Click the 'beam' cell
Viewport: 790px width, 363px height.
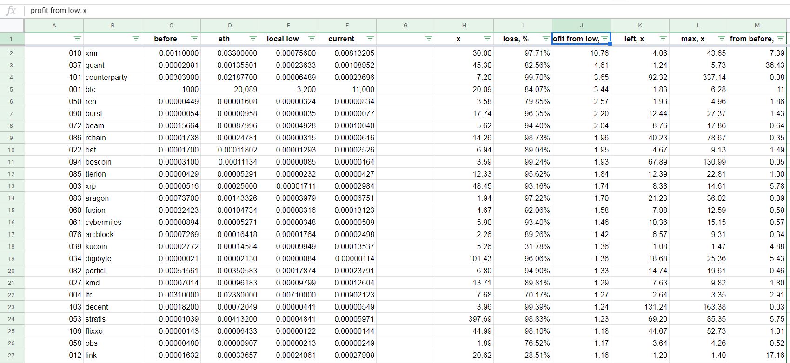click(113, 125)
